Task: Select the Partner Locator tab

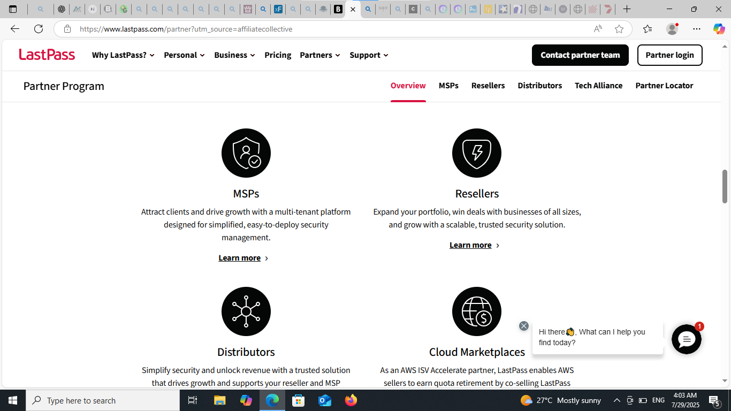Action: [664, 86]
